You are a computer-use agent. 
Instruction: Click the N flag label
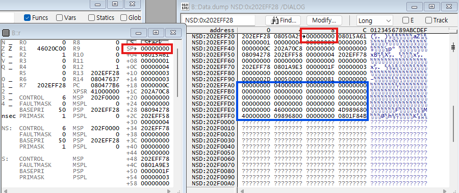pos(3,42)
